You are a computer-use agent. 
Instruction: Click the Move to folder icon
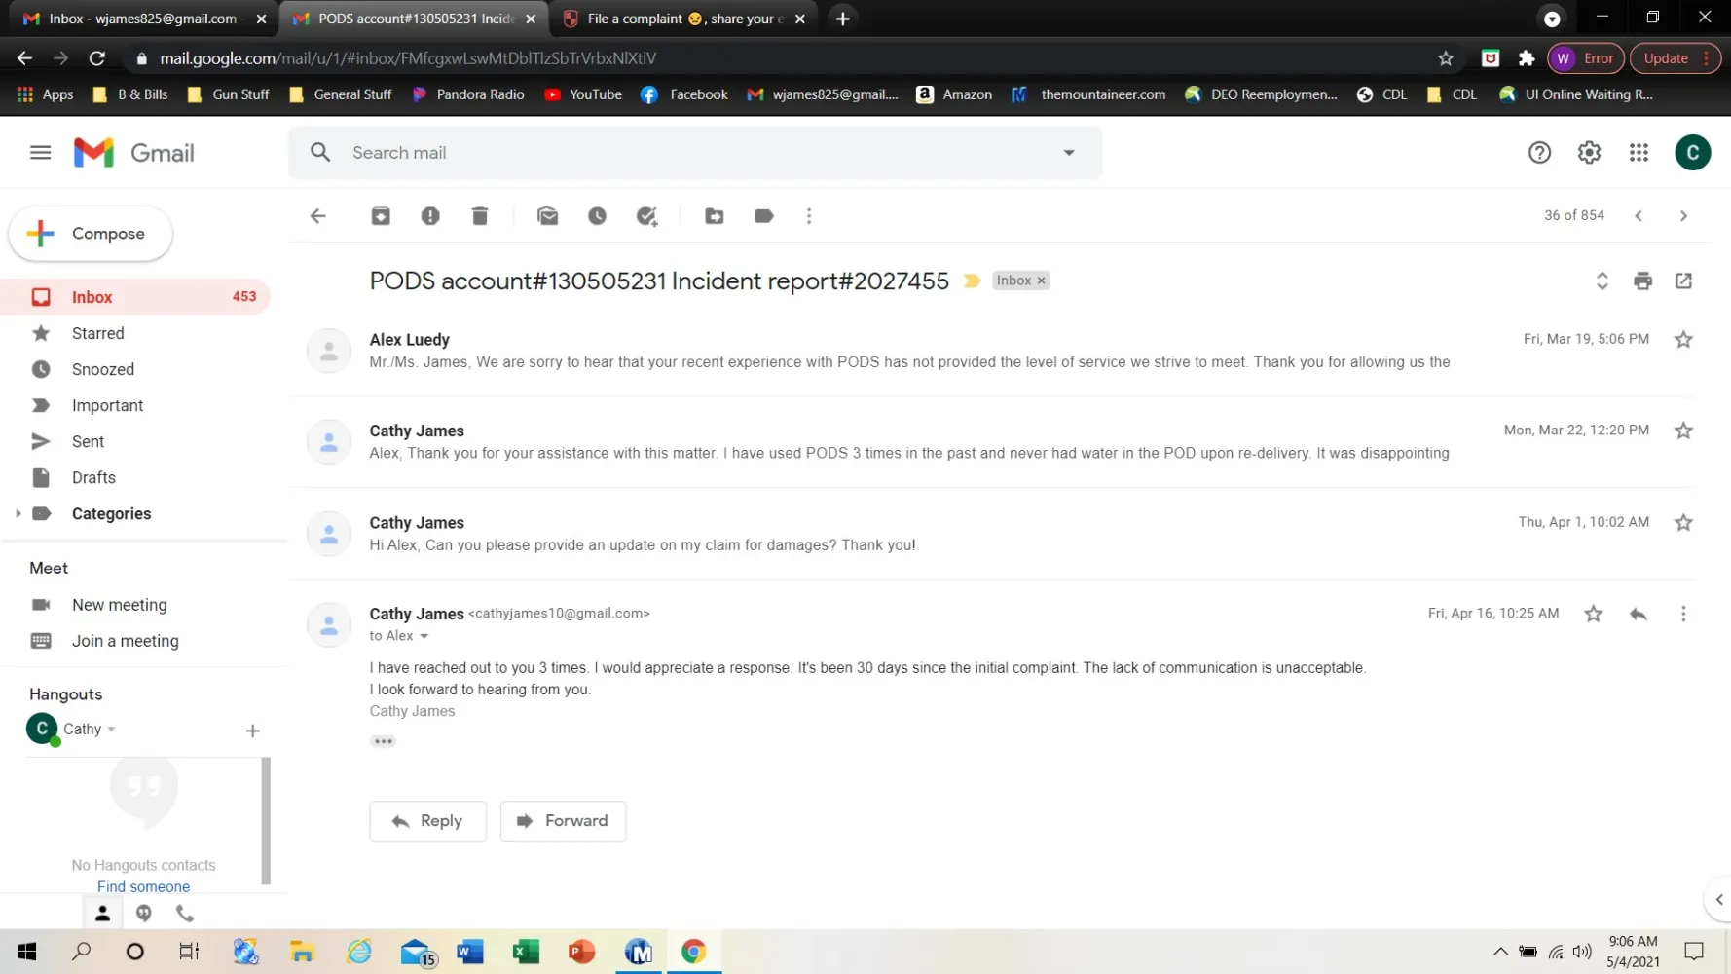pos(715,216)
